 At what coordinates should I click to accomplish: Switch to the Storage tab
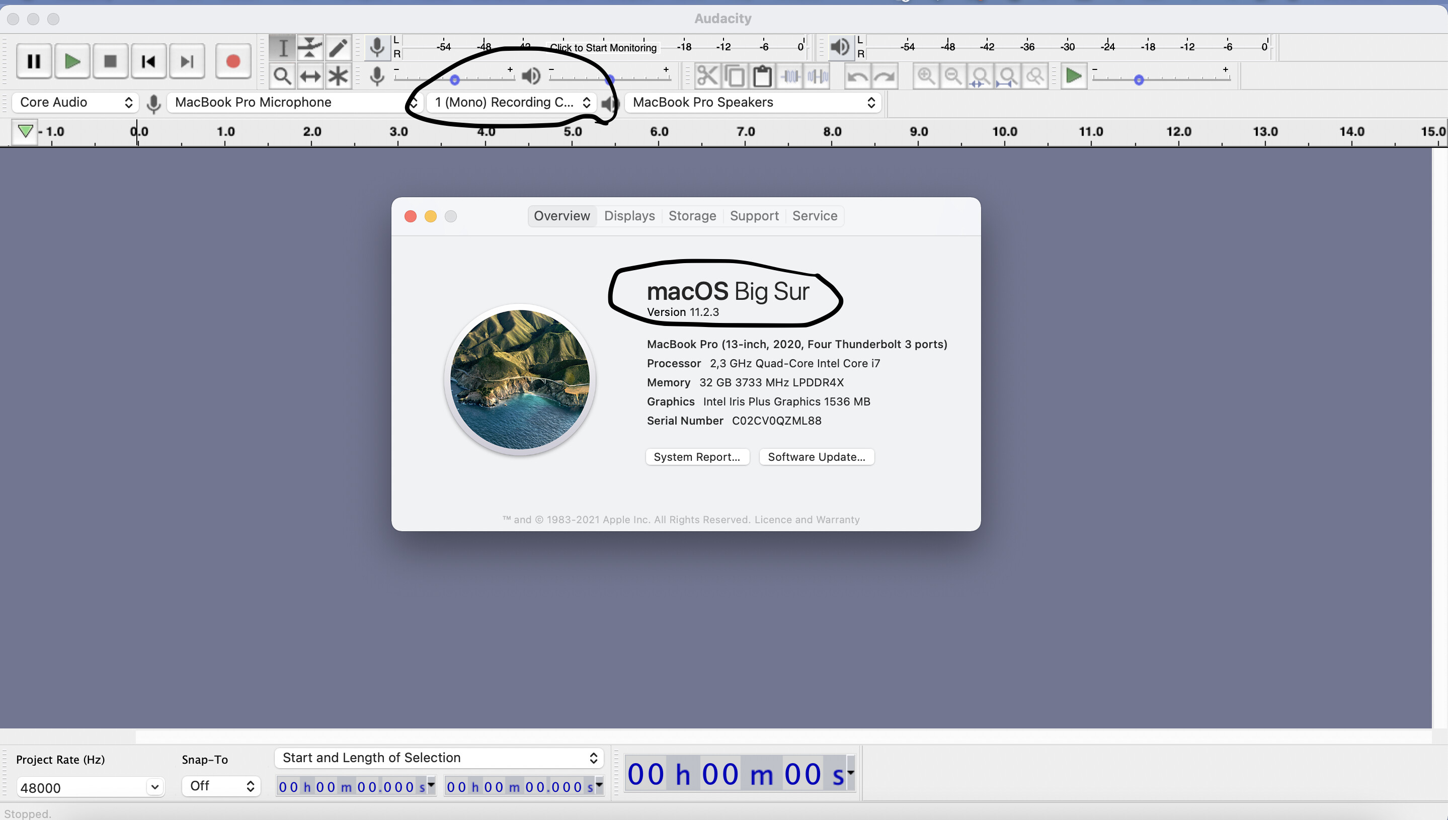692,216
